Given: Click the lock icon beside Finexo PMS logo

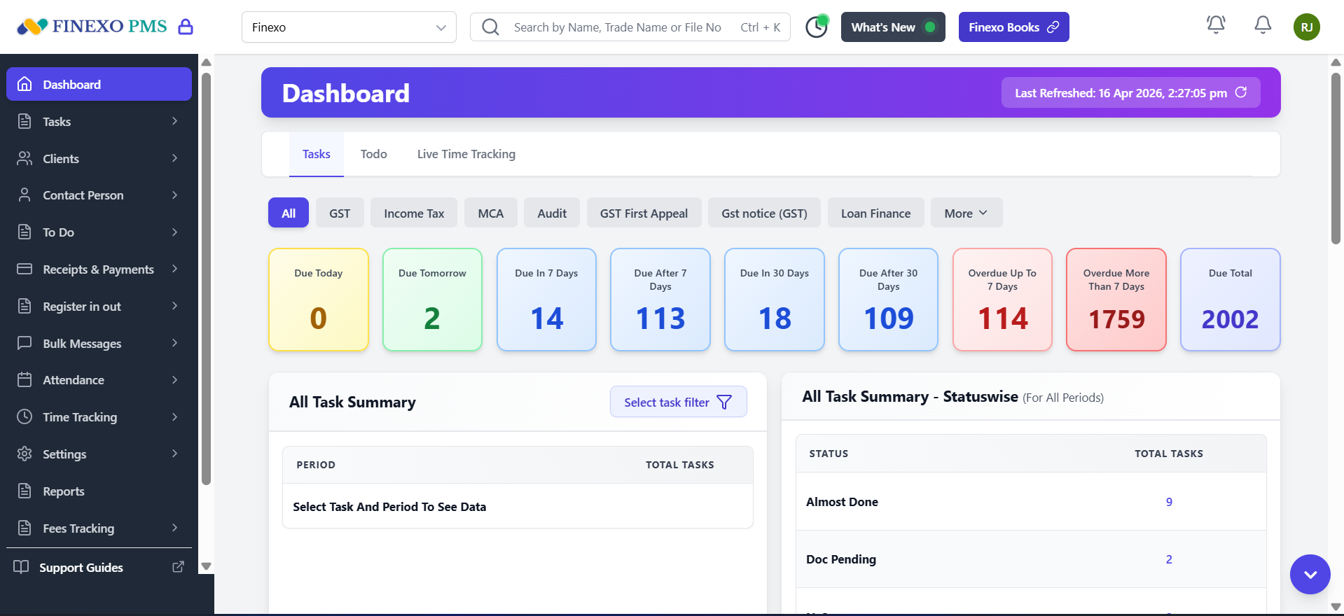Looking at the screenshot, I should coord(186,27).
